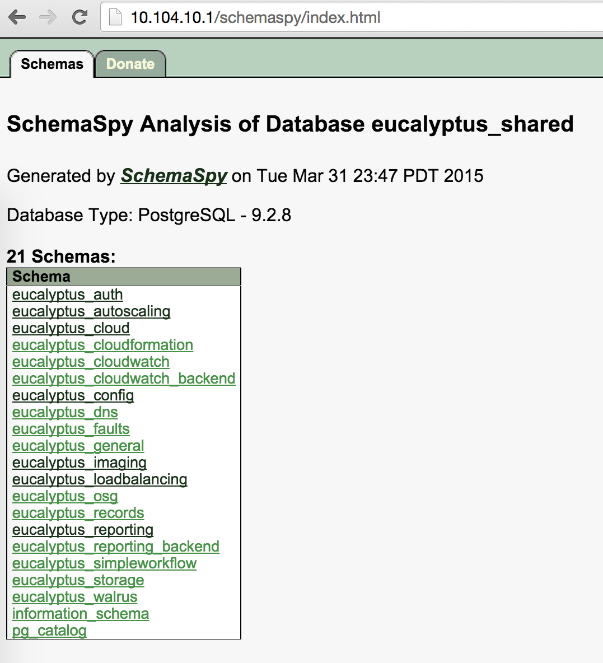Open the eucalyptus_imaging schema
Image resolution: width=603 pixels, height=663 pixels.
coord(80,463)
